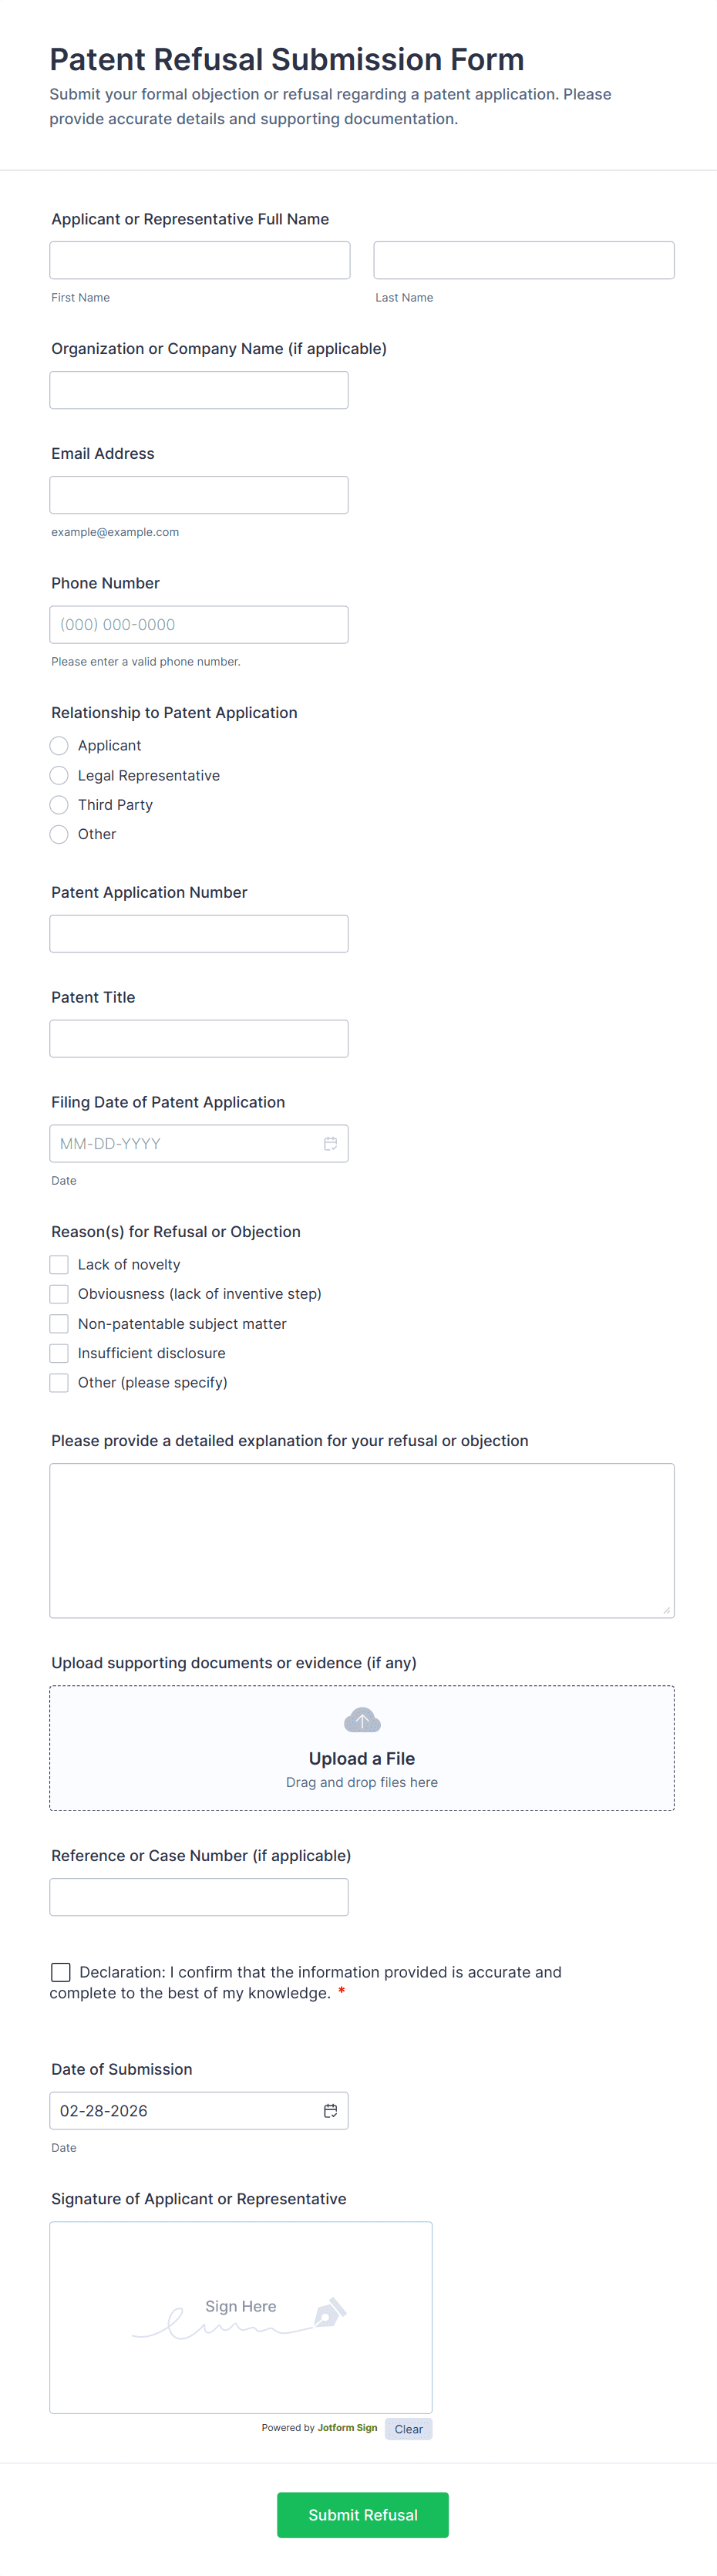Image resolution: width=717 pixels, height=2576 pixels.
Task: Click into the Last Name field
Action: click(524, 260)
